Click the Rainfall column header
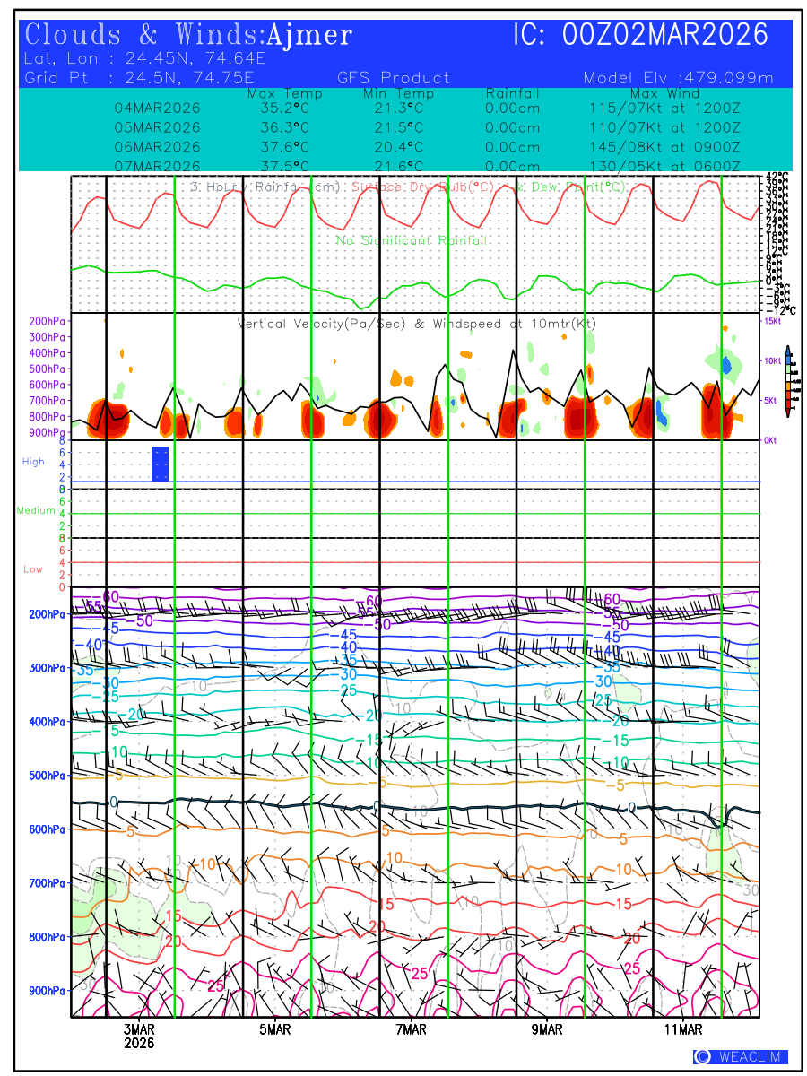Viewport: 807px width, 1076px height. click(512, 93)
